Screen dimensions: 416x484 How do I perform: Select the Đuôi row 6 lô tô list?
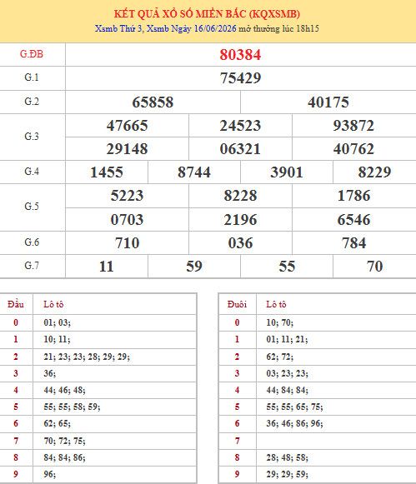coord(294,423)
